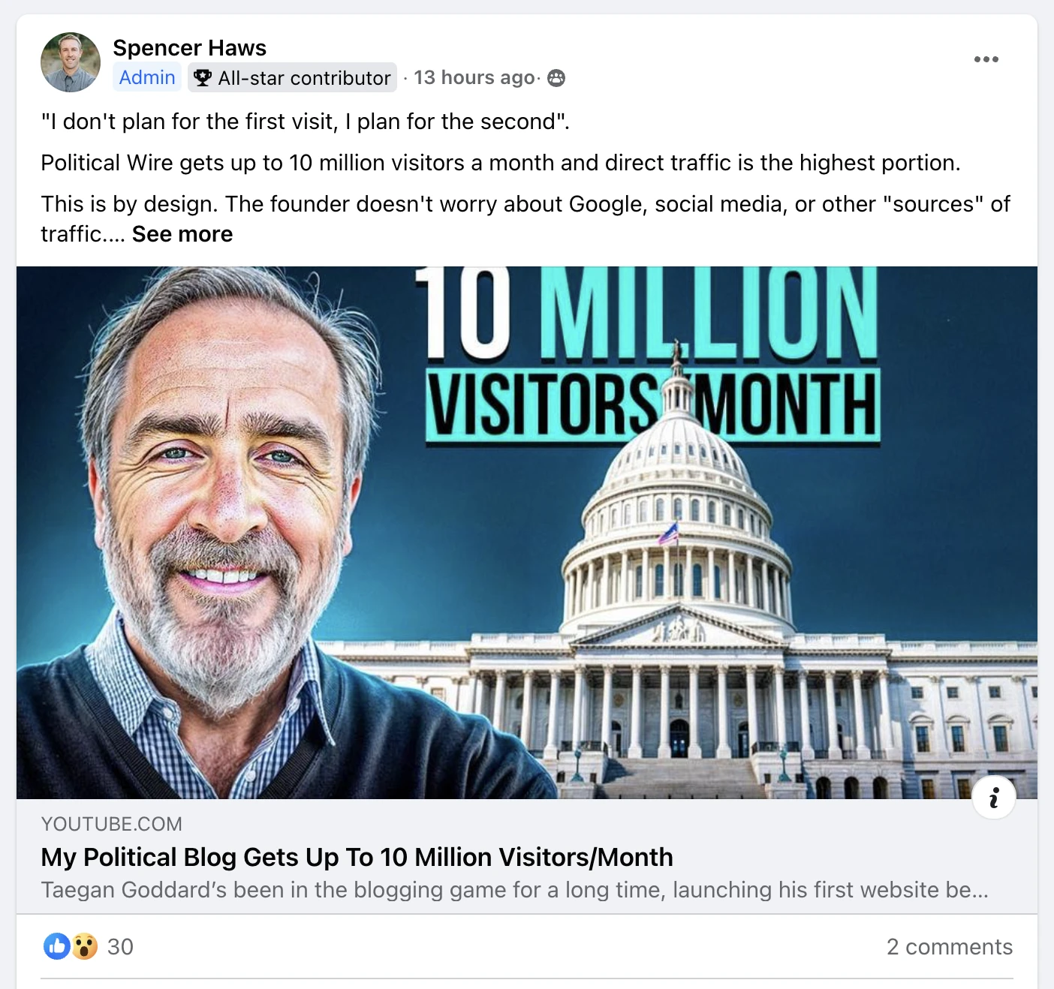Expand the post text with See more

[182, 234]
